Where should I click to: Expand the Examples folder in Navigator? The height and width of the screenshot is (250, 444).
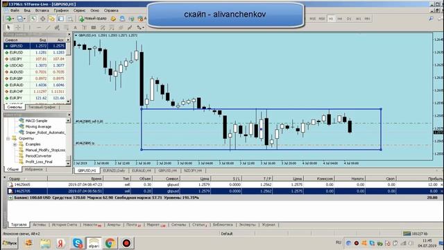[x=15, y=144]
